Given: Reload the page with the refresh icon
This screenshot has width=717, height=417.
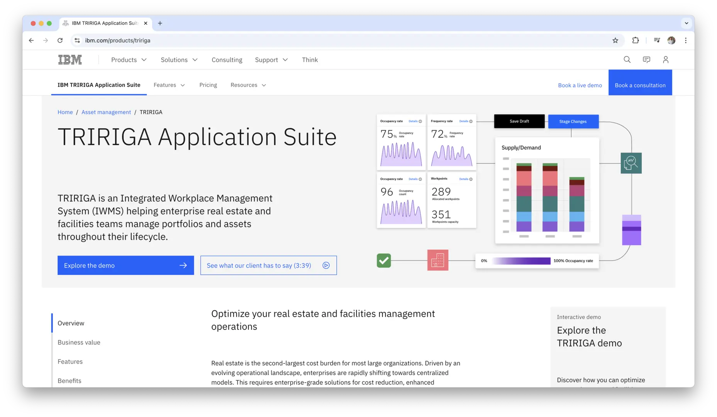Looking at the screenshot, I should tap(60, 40).
